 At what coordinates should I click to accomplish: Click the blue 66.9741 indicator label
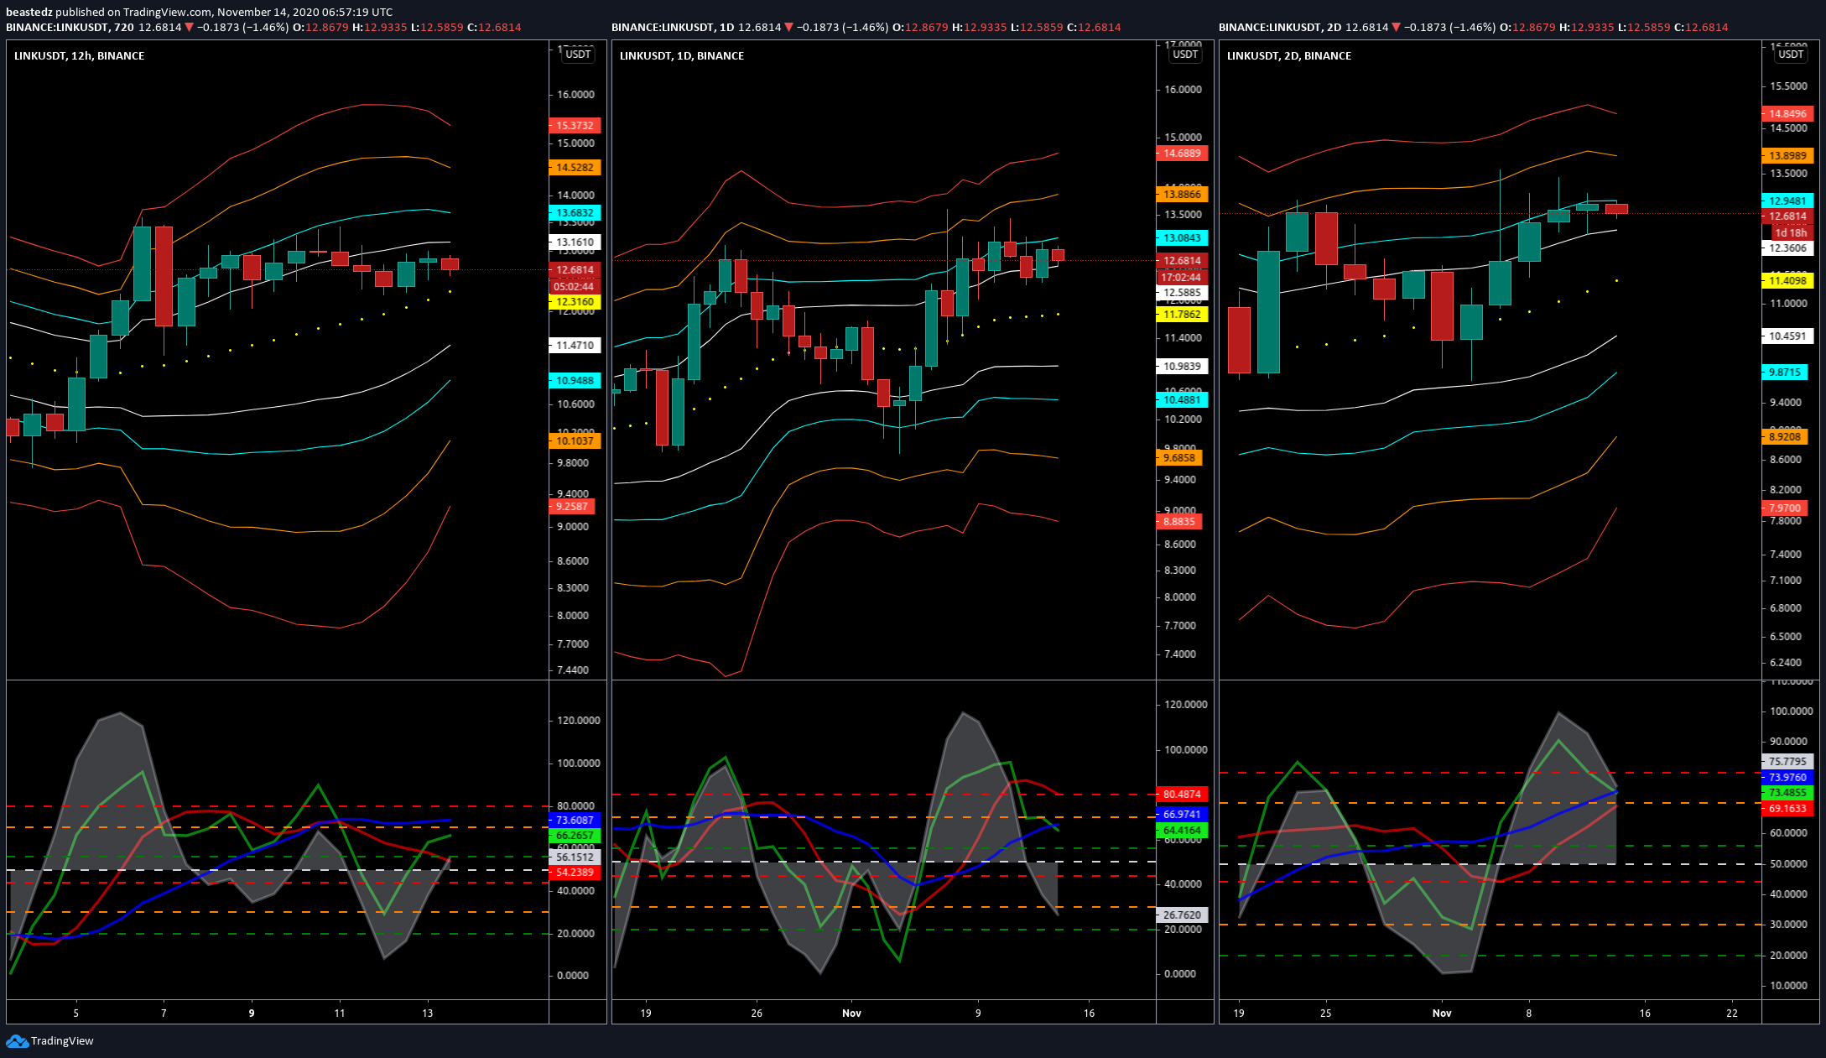[x=1182, y=815]
